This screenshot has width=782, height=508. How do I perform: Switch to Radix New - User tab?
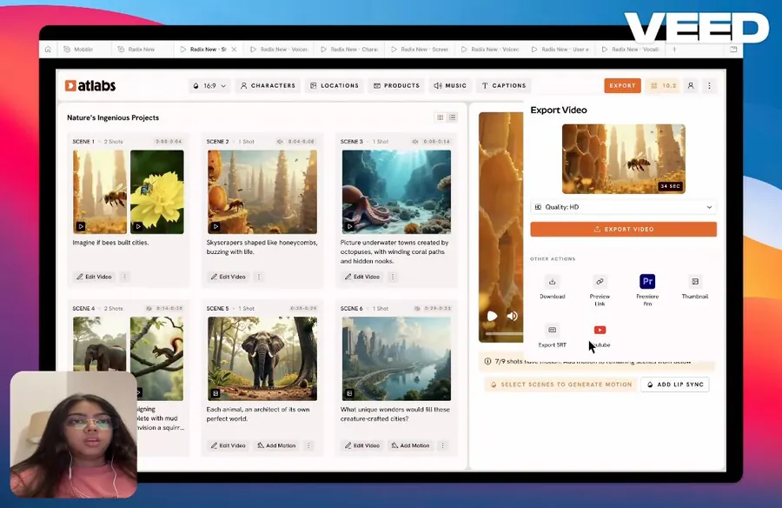pyautogui.click(x=561, y=50)
